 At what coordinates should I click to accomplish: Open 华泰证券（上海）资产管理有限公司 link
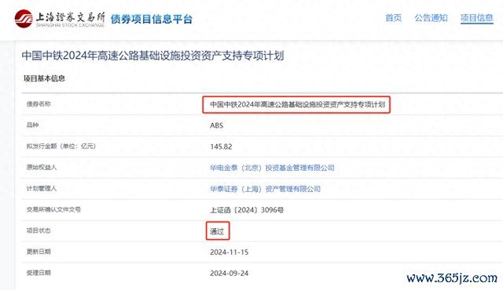click(266, 189)
